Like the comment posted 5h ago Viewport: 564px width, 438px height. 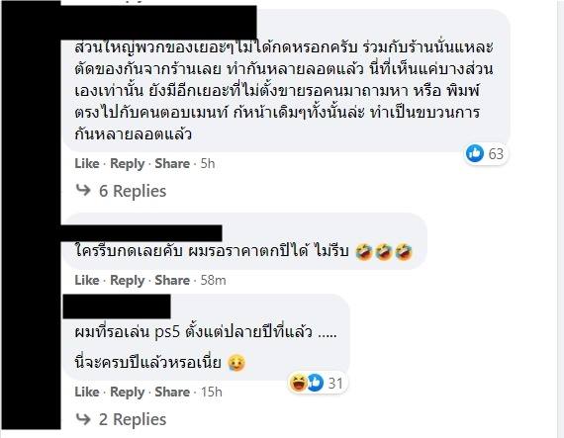pos(87,163)
